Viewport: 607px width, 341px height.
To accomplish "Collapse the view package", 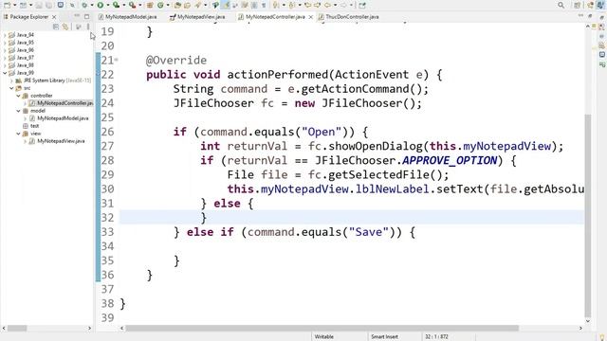I will (18, 134).
